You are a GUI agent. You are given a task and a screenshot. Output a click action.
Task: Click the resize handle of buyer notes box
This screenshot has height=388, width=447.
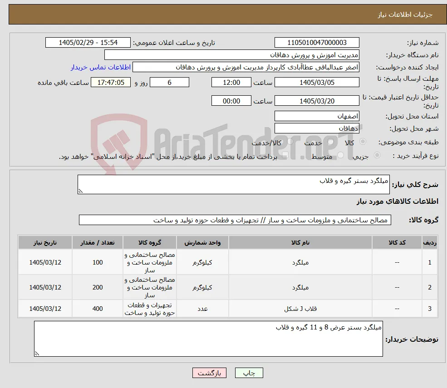coord(37,354)
